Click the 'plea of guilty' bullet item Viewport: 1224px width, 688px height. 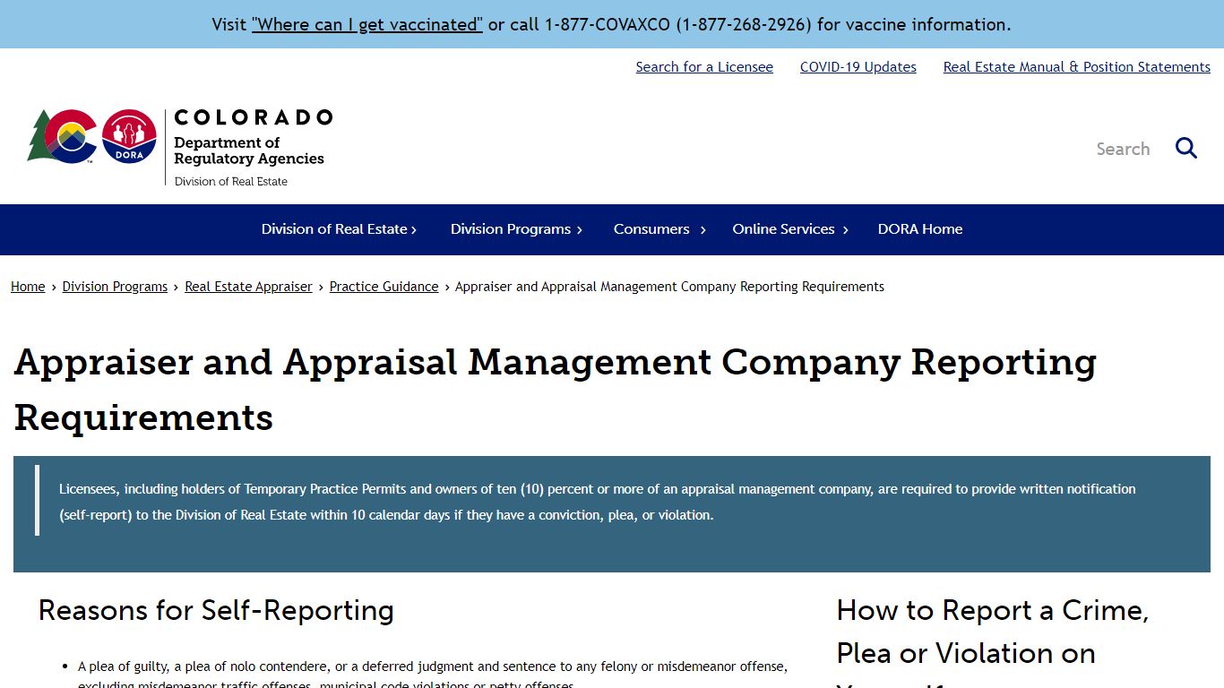[x=433, y=675]
